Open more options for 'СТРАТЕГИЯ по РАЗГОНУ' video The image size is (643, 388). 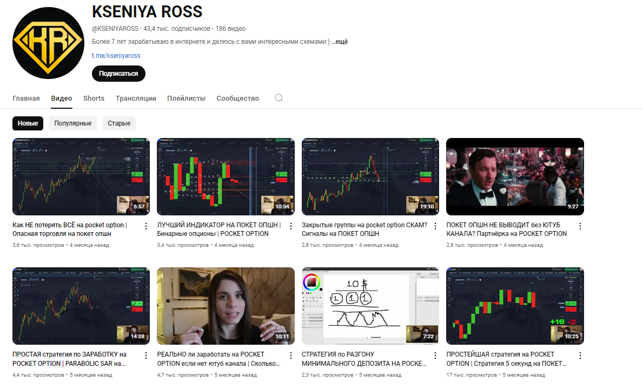tap(435, 356)
